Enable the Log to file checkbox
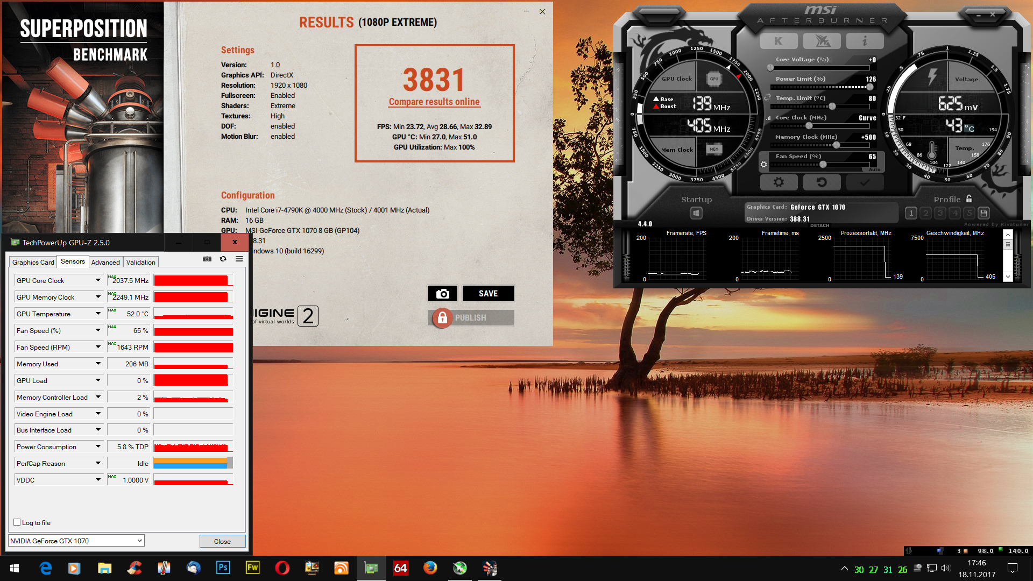This screenshot has height=581, width=1033. tap(17, 522)
